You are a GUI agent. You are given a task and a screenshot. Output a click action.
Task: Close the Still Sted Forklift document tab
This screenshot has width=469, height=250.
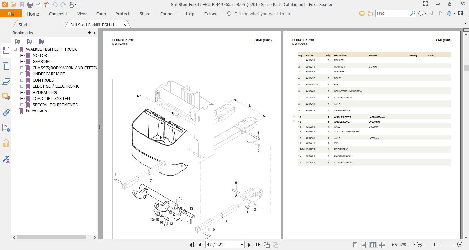coord(125,25)
